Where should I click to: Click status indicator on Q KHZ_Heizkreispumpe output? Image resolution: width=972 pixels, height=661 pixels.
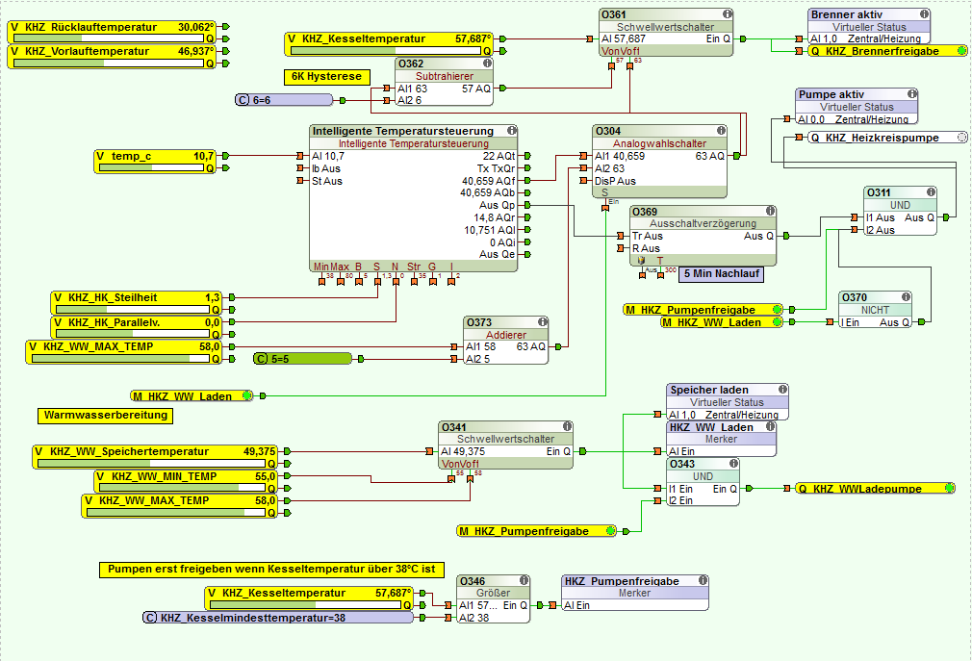961,138
